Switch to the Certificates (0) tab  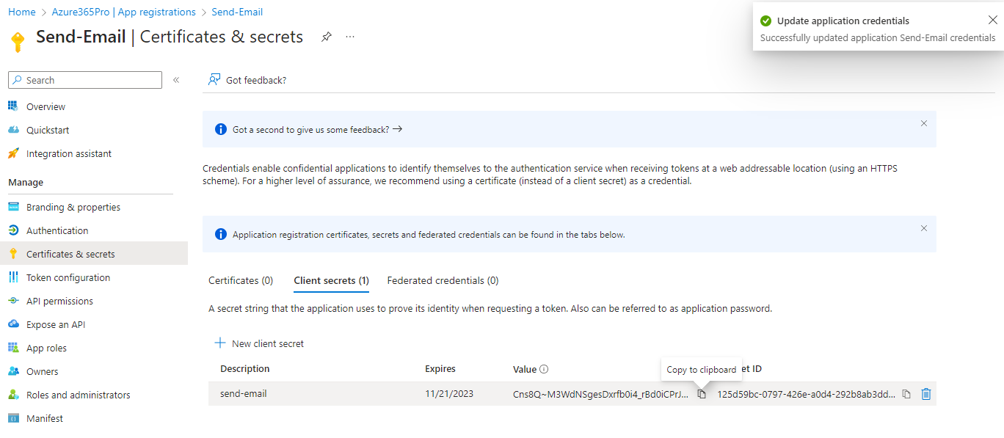click(x=241, y=280)
